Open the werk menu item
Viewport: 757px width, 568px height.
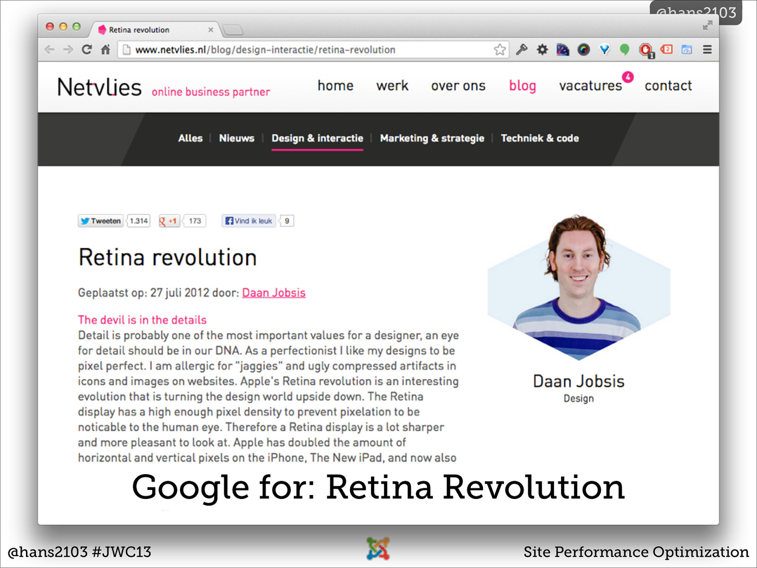[x=392, y=86]
